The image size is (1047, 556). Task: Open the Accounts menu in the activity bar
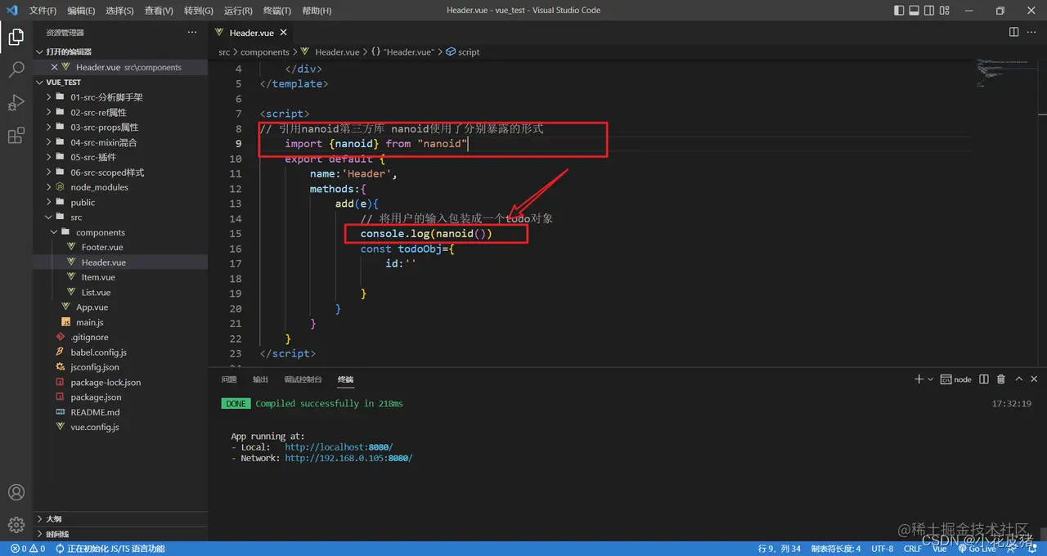coord(16,492)
